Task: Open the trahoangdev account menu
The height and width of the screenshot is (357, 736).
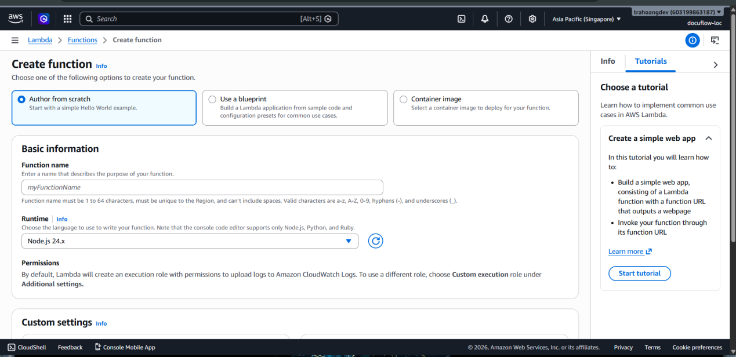Action: (677, 12)
